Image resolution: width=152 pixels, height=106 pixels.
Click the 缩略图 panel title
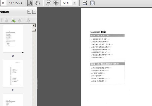5,12
